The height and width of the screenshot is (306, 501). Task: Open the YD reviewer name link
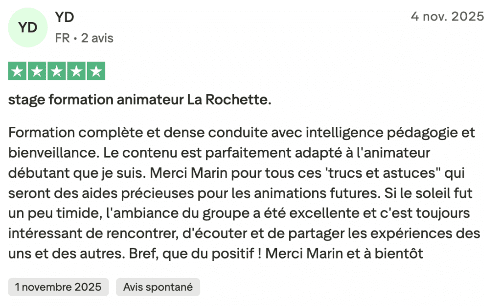click(x=64, y=17)
